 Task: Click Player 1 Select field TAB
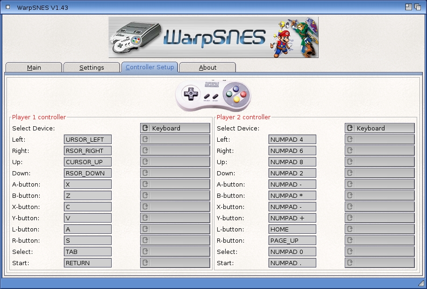point(88,252)
